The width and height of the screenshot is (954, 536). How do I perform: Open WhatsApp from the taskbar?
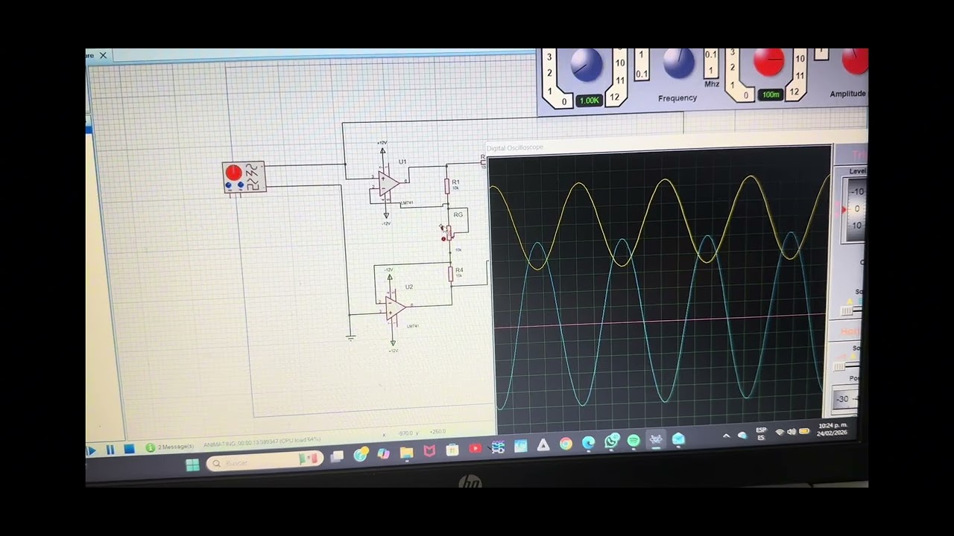click(x=612, y=442)
